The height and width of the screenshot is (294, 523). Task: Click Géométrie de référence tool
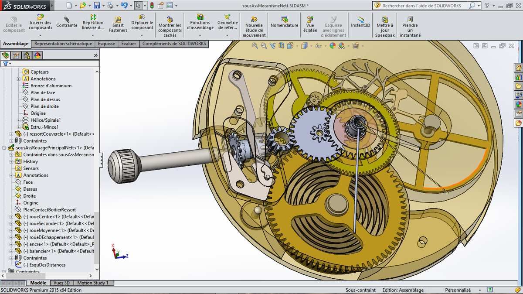228,22
